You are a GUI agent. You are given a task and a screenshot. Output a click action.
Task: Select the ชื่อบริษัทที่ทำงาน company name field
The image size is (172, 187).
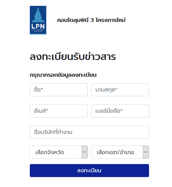click(x=89, y=132)
